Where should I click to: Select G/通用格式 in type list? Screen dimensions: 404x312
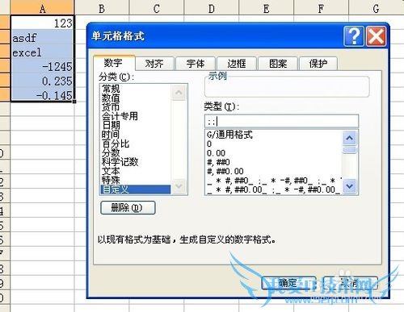(274, 135)
